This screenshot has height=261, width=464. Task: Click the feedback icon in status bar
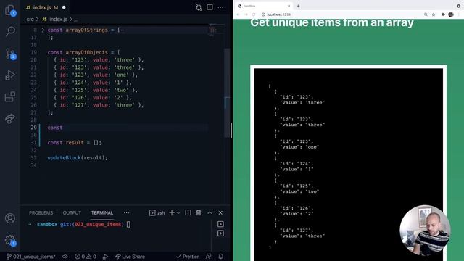(x=209, y=256)
